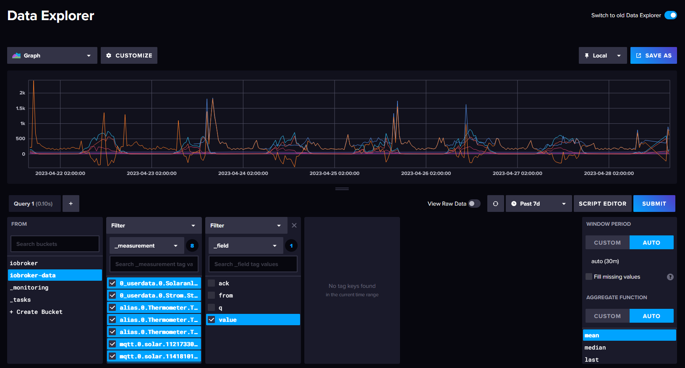Click + Create Bucket
The width and height of the screenshot is (685, 368).
(55, 312)
